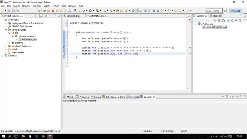Collapse the Java Resources node
This screenshot has width=247, height=139.
(6, 30)
